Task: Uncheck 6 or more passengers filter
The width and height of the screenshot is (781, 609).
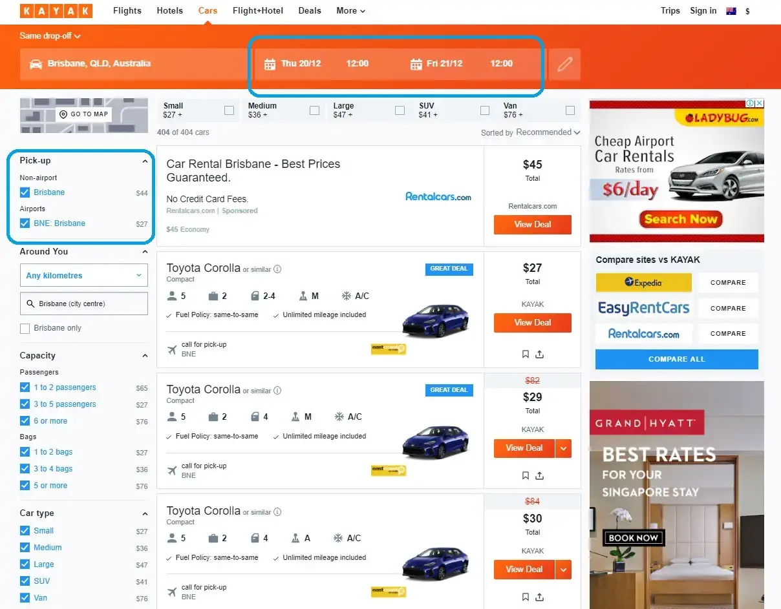Action: [x=25, y=421]
